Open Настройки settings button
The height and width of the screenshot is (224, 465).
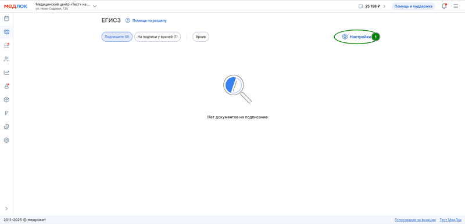click(356, 37)
